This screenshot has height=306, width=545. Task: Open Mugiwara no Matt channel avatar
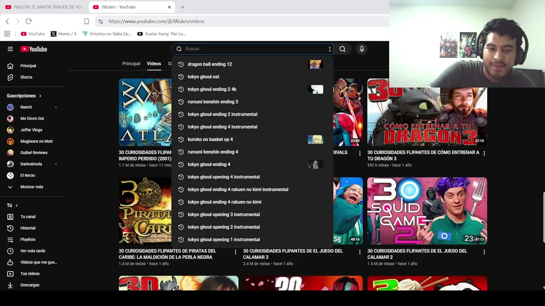[10, 141]
